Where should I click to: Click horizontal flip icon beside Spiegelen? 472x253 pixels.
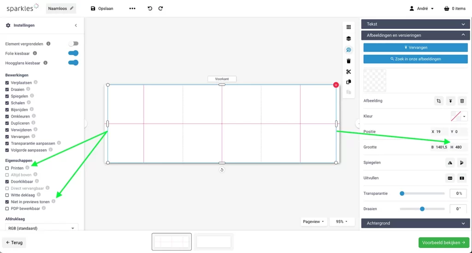(450, 163)
